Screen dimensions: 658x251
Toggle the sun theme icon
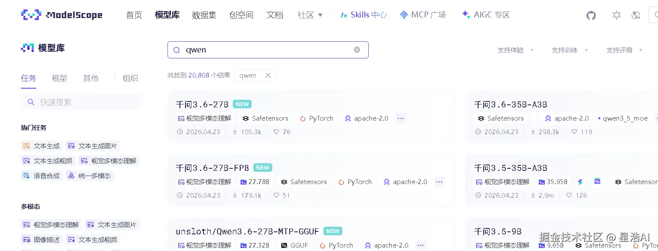coord(616,15)
